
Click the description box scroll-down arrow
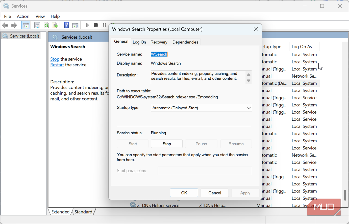coord(248,81)
